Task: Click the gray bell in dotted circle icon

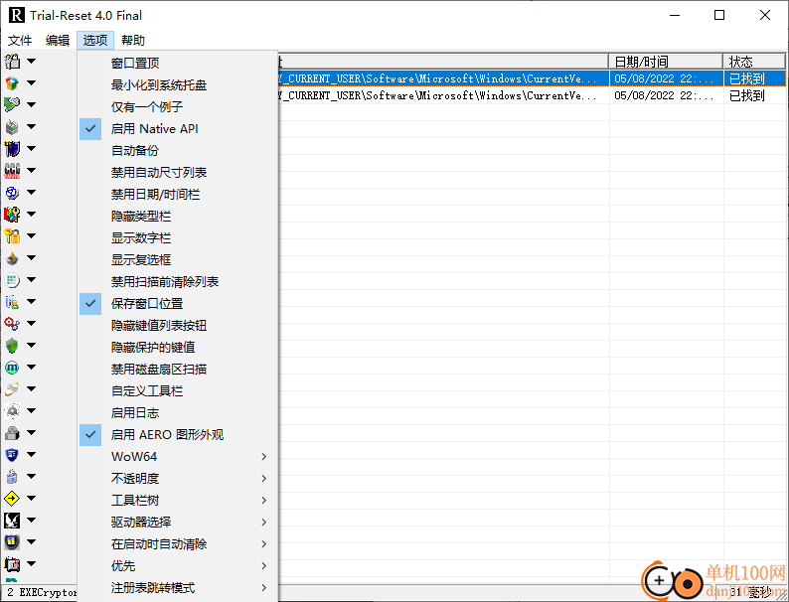Action: tap(12, 411)
